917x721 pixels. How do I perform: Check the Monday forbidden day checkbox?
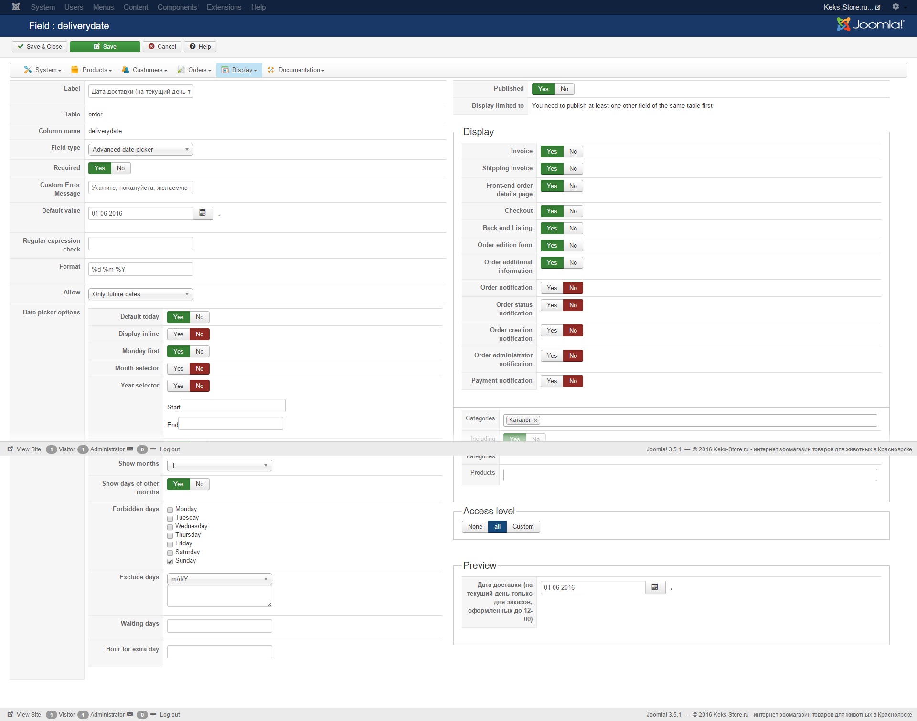pos(170,510)
